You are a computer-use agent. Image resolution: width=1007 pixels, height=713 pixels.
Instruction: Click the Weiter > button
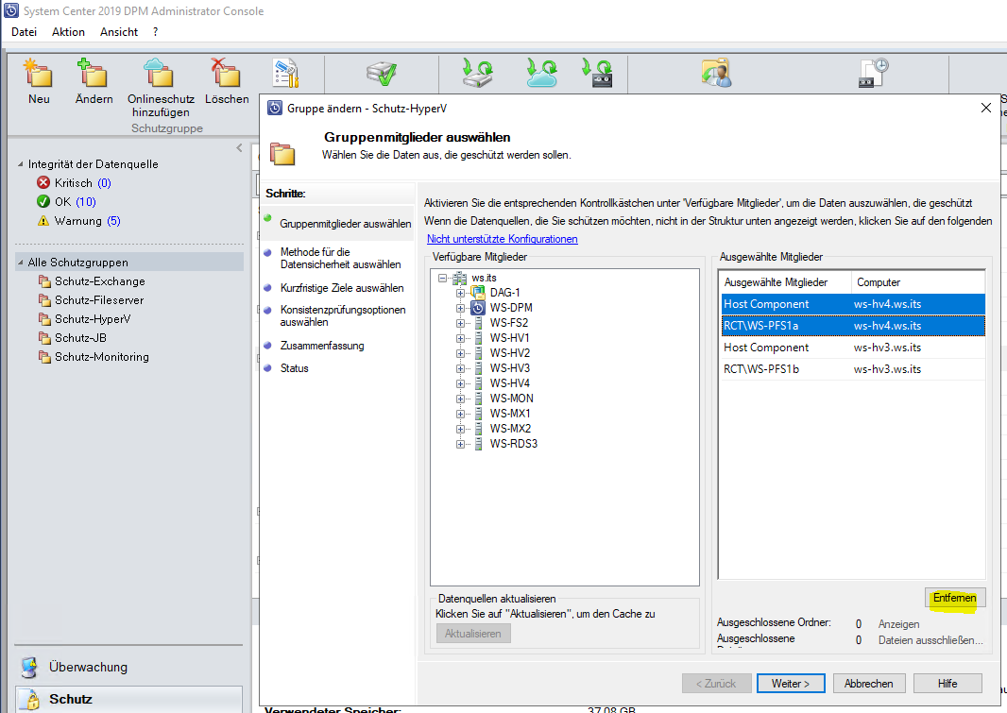790,684
